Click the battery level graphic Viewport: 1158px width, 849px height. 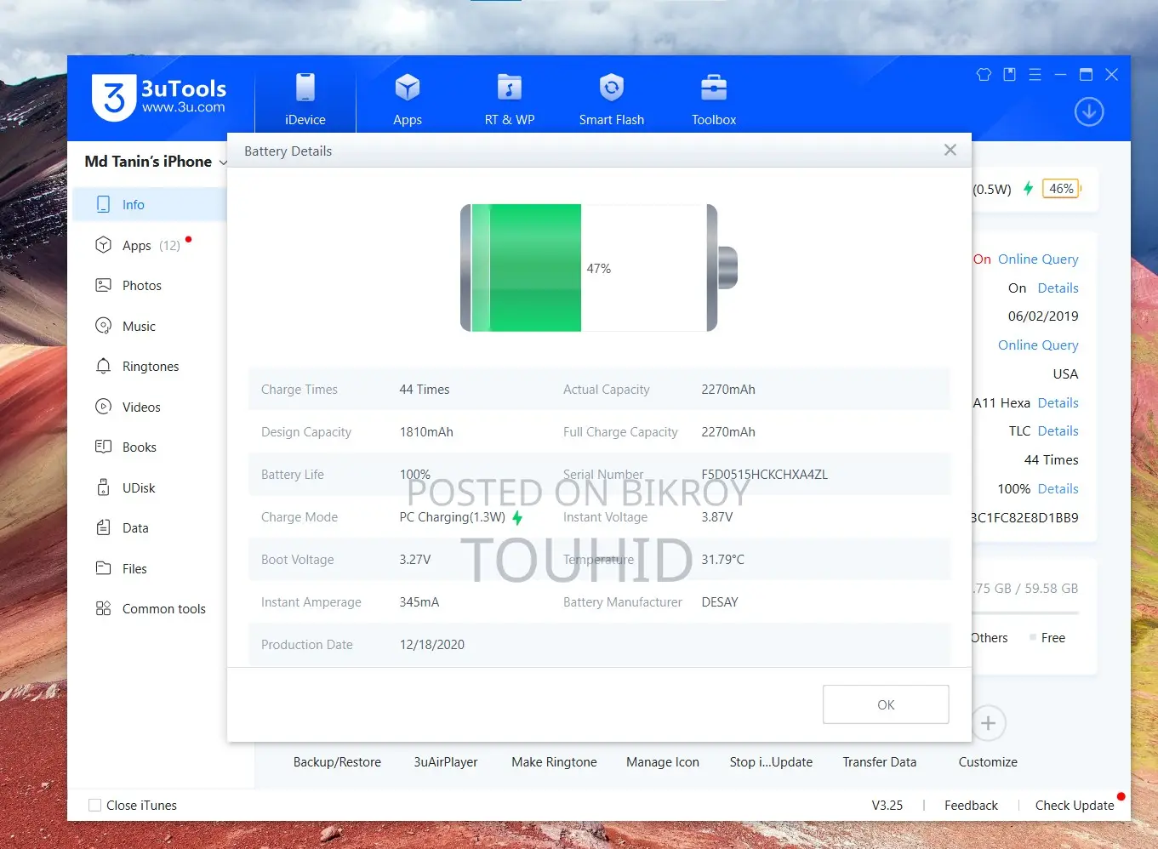599,268
